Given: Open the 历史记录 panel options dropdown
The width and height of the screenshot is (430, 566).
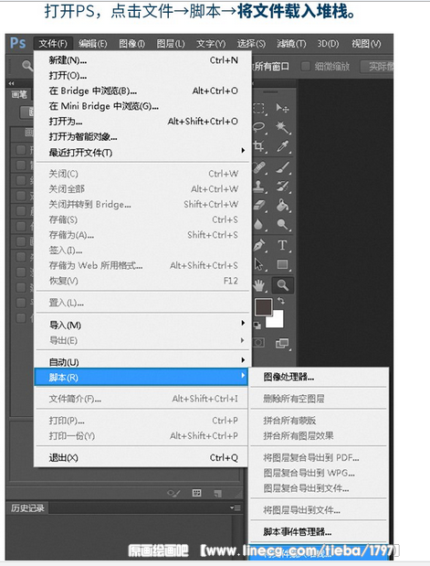Looking at the screenshot, I should (235, 507).
